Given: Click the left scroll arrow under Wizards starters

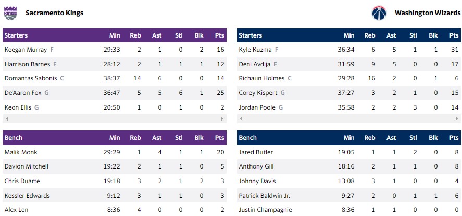Looking at the screenshot, I should [240, 119].
